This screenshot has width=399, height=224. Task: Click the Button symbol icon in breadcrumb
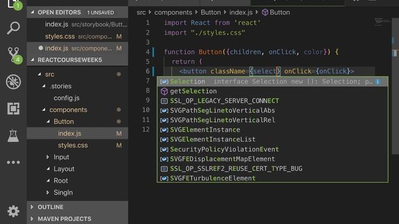pos(265,12)
